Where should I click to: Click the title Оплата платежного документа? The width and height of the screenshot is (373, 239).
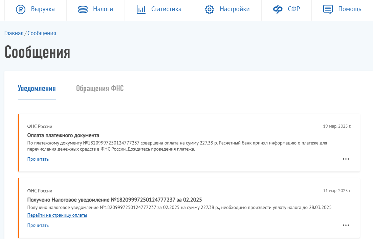(63, 135)
